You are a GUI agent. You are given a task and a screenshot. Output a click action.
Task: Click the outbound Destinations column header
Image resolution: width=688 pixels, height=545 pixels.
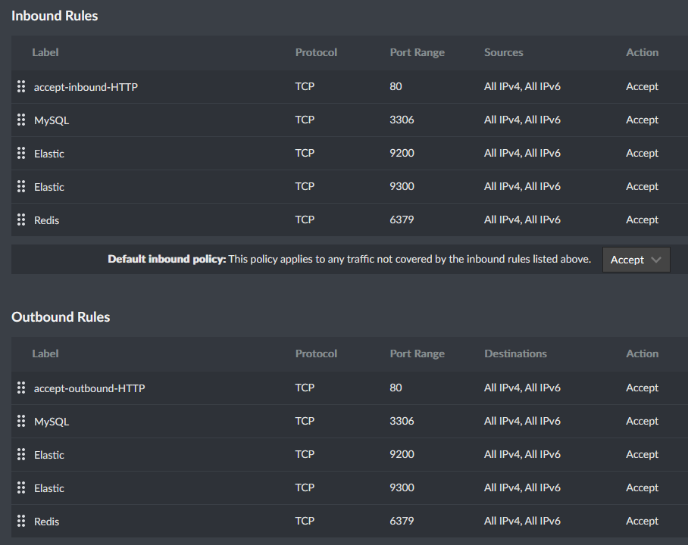point(515,353)
